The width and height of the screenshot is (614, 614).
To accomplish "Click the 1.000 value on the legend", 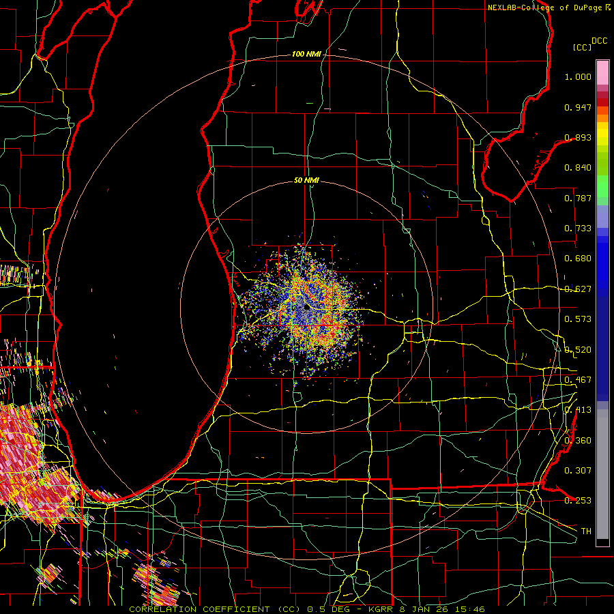I will tap(578, 76).
